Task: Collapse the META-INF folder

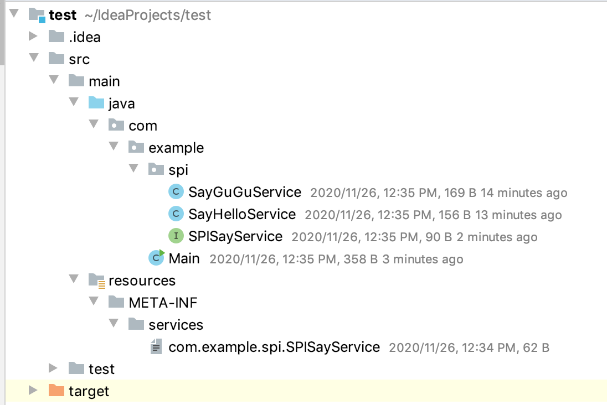Action: coord(94,302)
